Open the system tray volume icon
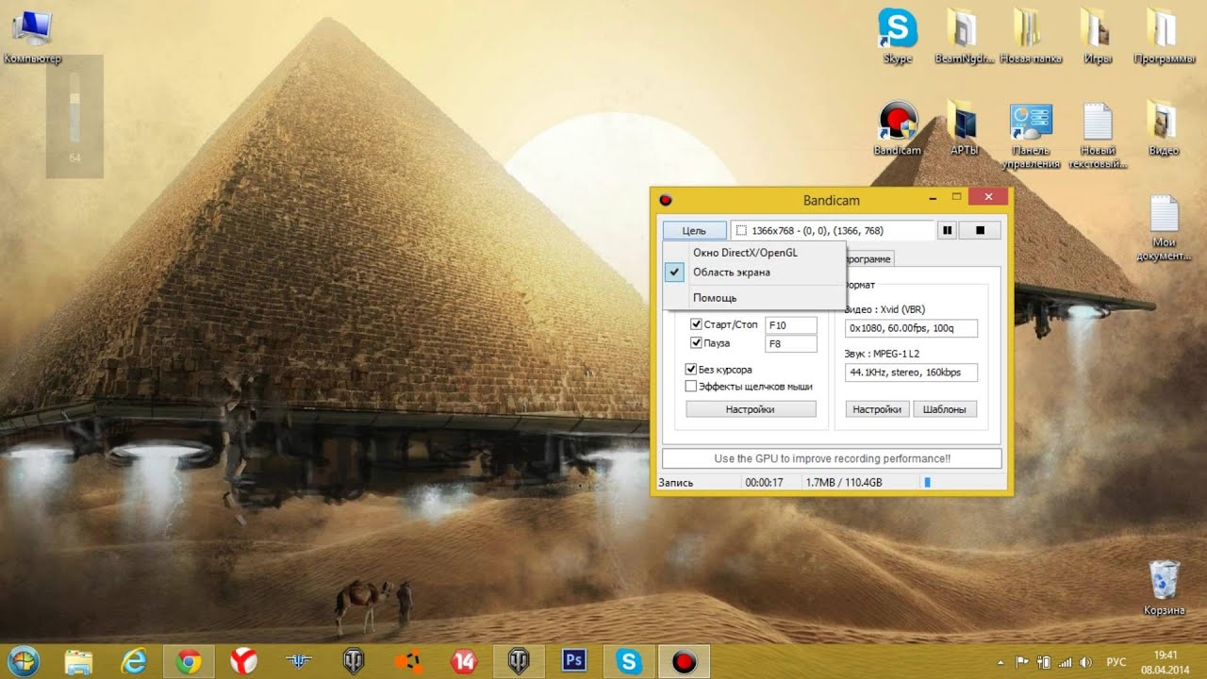1207x679 pixels. 1085,662
